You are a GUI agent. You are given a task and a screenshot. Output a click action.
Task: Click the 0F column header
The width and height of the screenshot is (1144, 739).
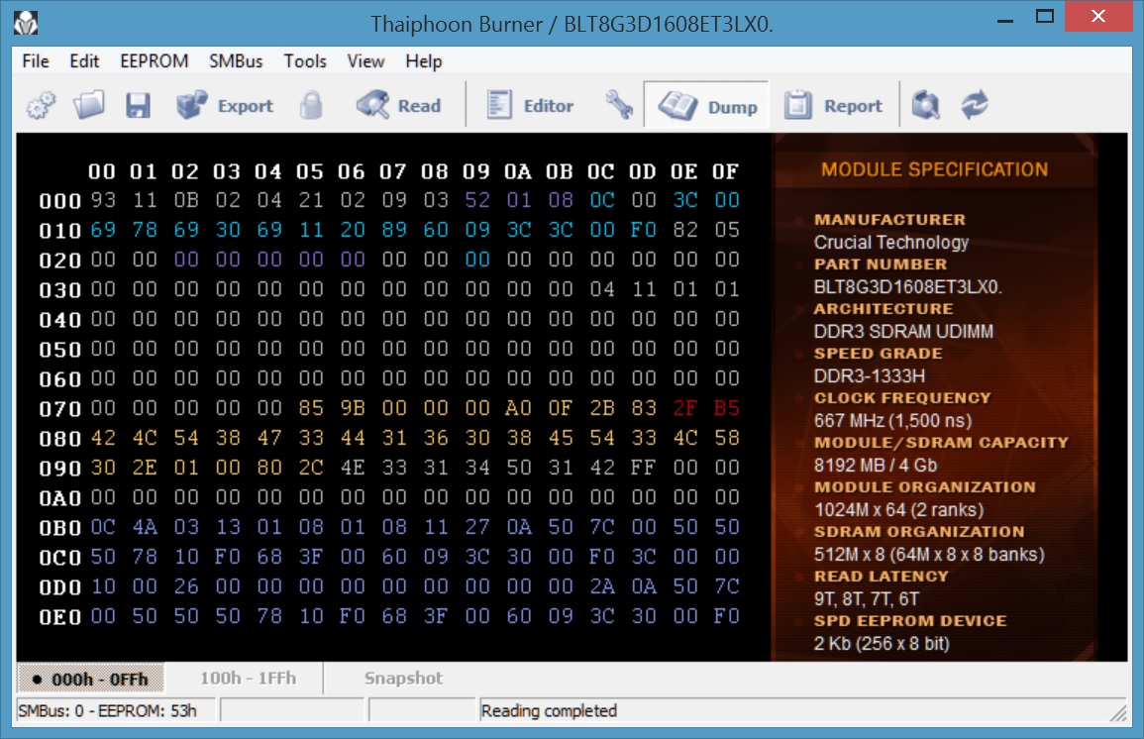(725, 171)
